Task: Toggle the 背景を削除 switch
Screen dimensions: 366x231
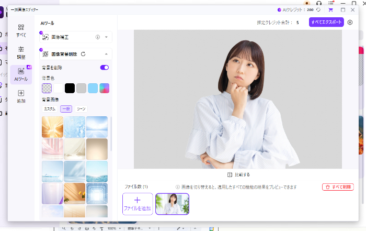Action: point(105,68)
